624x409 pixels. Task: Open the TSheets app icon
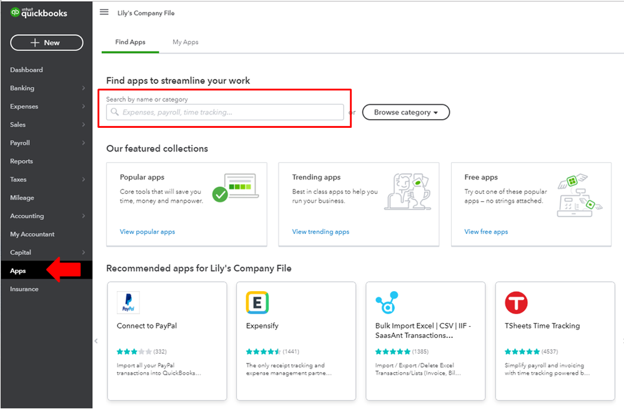[516, 302]
